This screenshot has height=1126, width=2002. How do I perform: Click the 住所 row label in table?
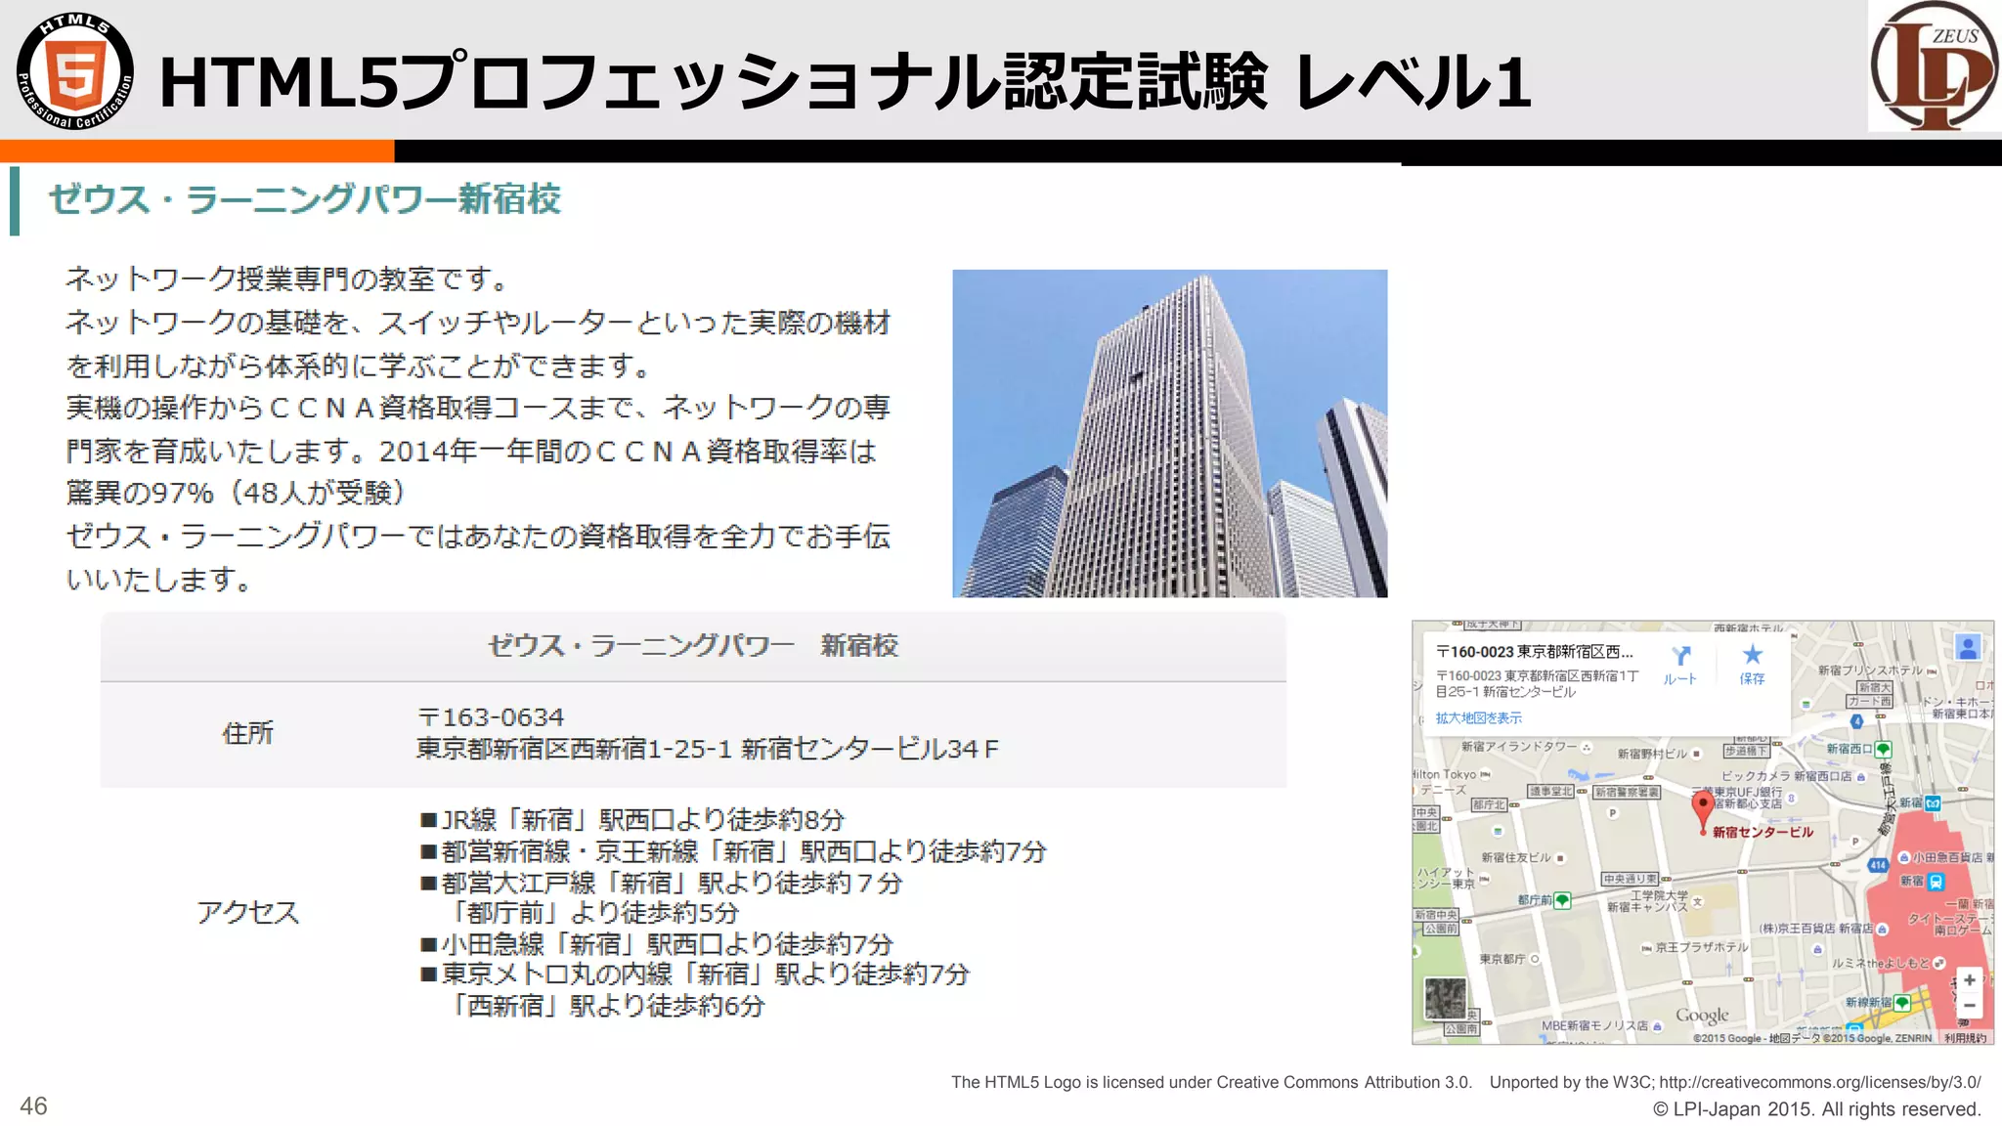[x=247, y=733]
